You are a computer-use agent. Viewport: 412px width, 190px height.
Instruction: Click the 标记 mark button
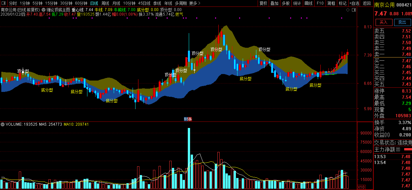pos(343,3)
